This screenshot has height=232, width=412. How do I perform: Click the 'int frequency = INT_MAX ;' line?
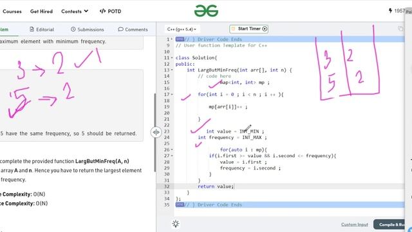point(232,137)
